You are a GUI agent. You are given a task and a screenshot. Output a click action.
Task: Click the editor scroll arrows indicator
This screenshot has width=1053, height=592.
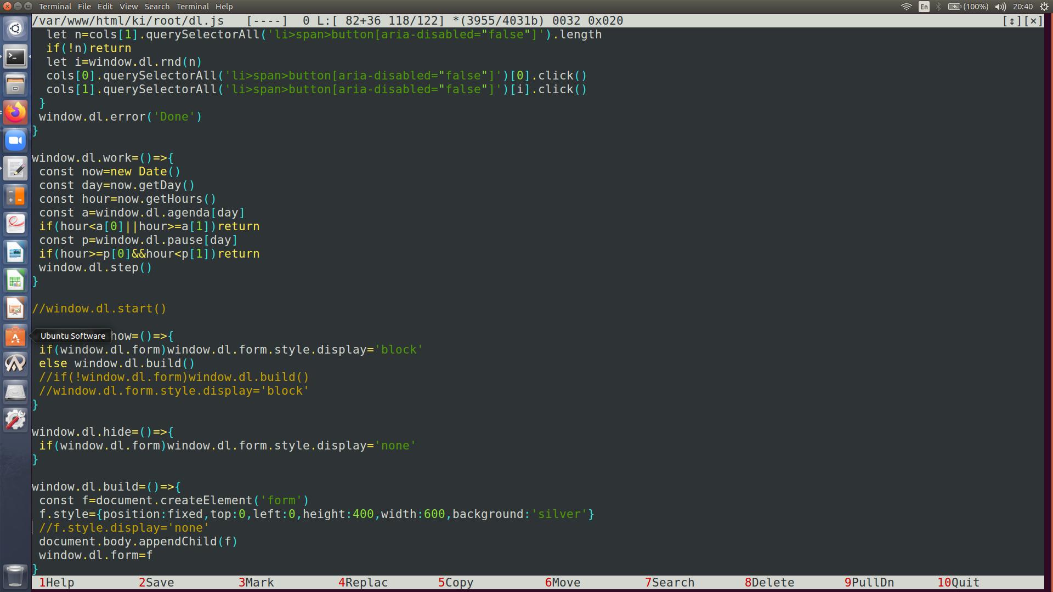[x=1011, y=21]
